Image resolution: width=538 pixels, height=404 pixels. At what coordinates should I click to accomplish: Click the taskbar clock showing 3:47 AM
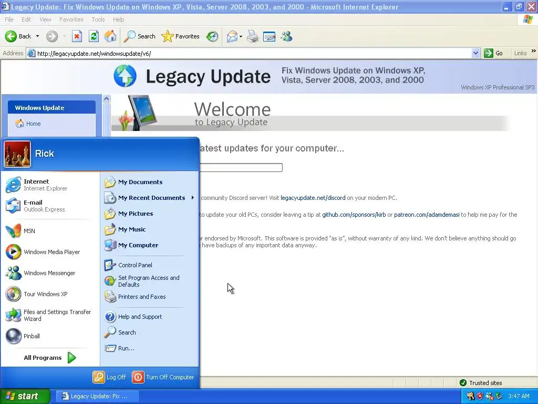point(519,396)
